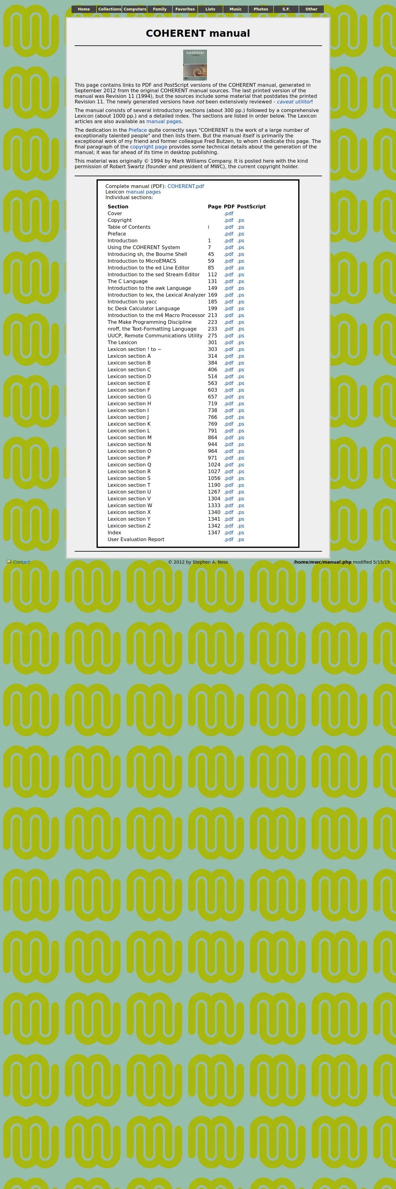Open Introduction to MicroEMACS .pdf link
Screen dimensions: 396x1189
(229, 261)
